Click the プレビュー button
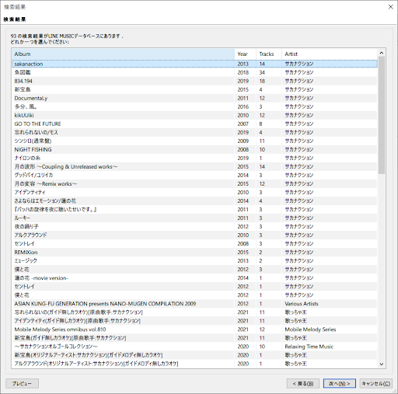 22,383
